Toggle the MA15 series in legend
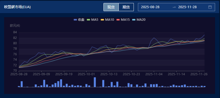 click(x=123, y=20)
